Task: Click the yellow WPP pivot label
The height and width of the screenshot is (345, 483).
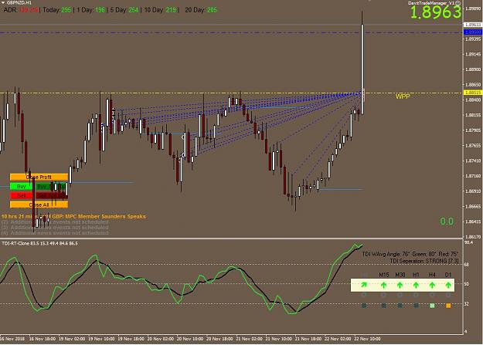Action: tap(403, 96)
